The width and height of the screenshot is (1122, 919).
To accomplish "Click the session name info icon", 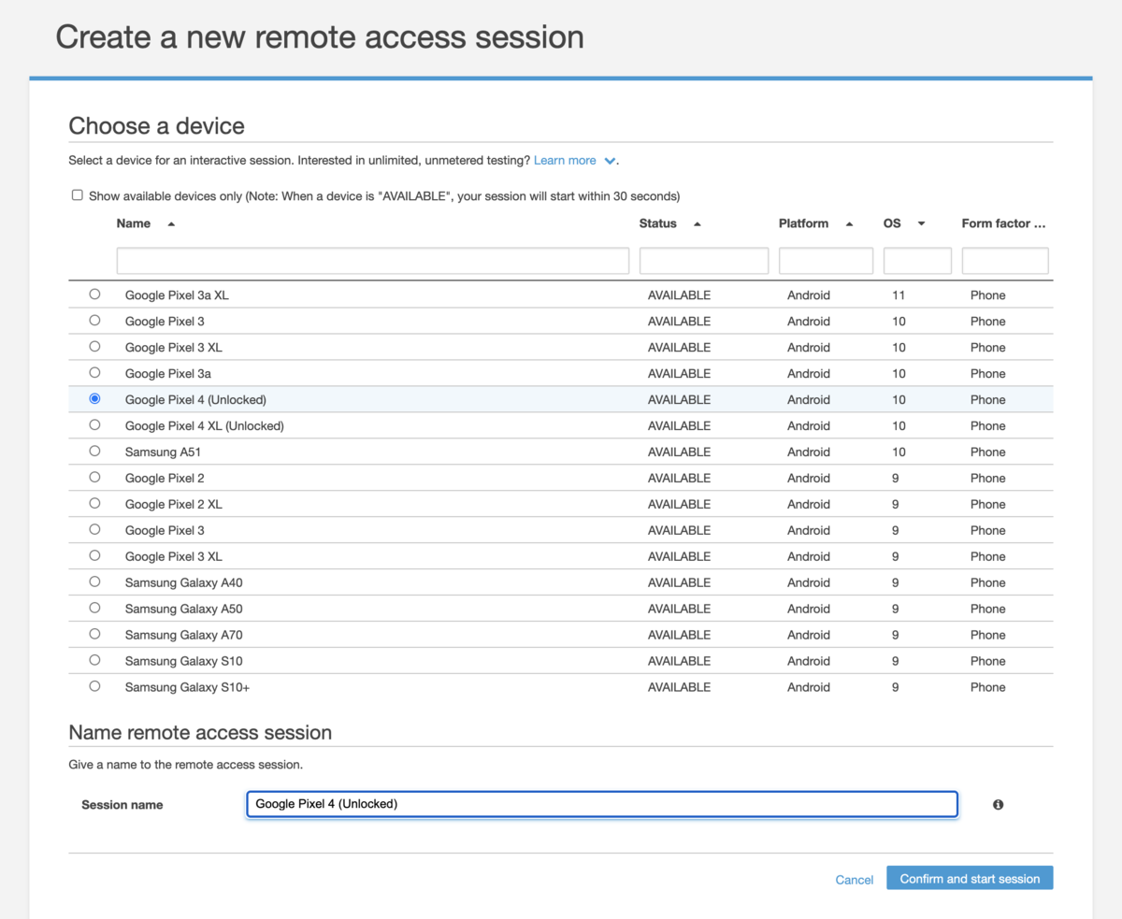I will [998, 805].
